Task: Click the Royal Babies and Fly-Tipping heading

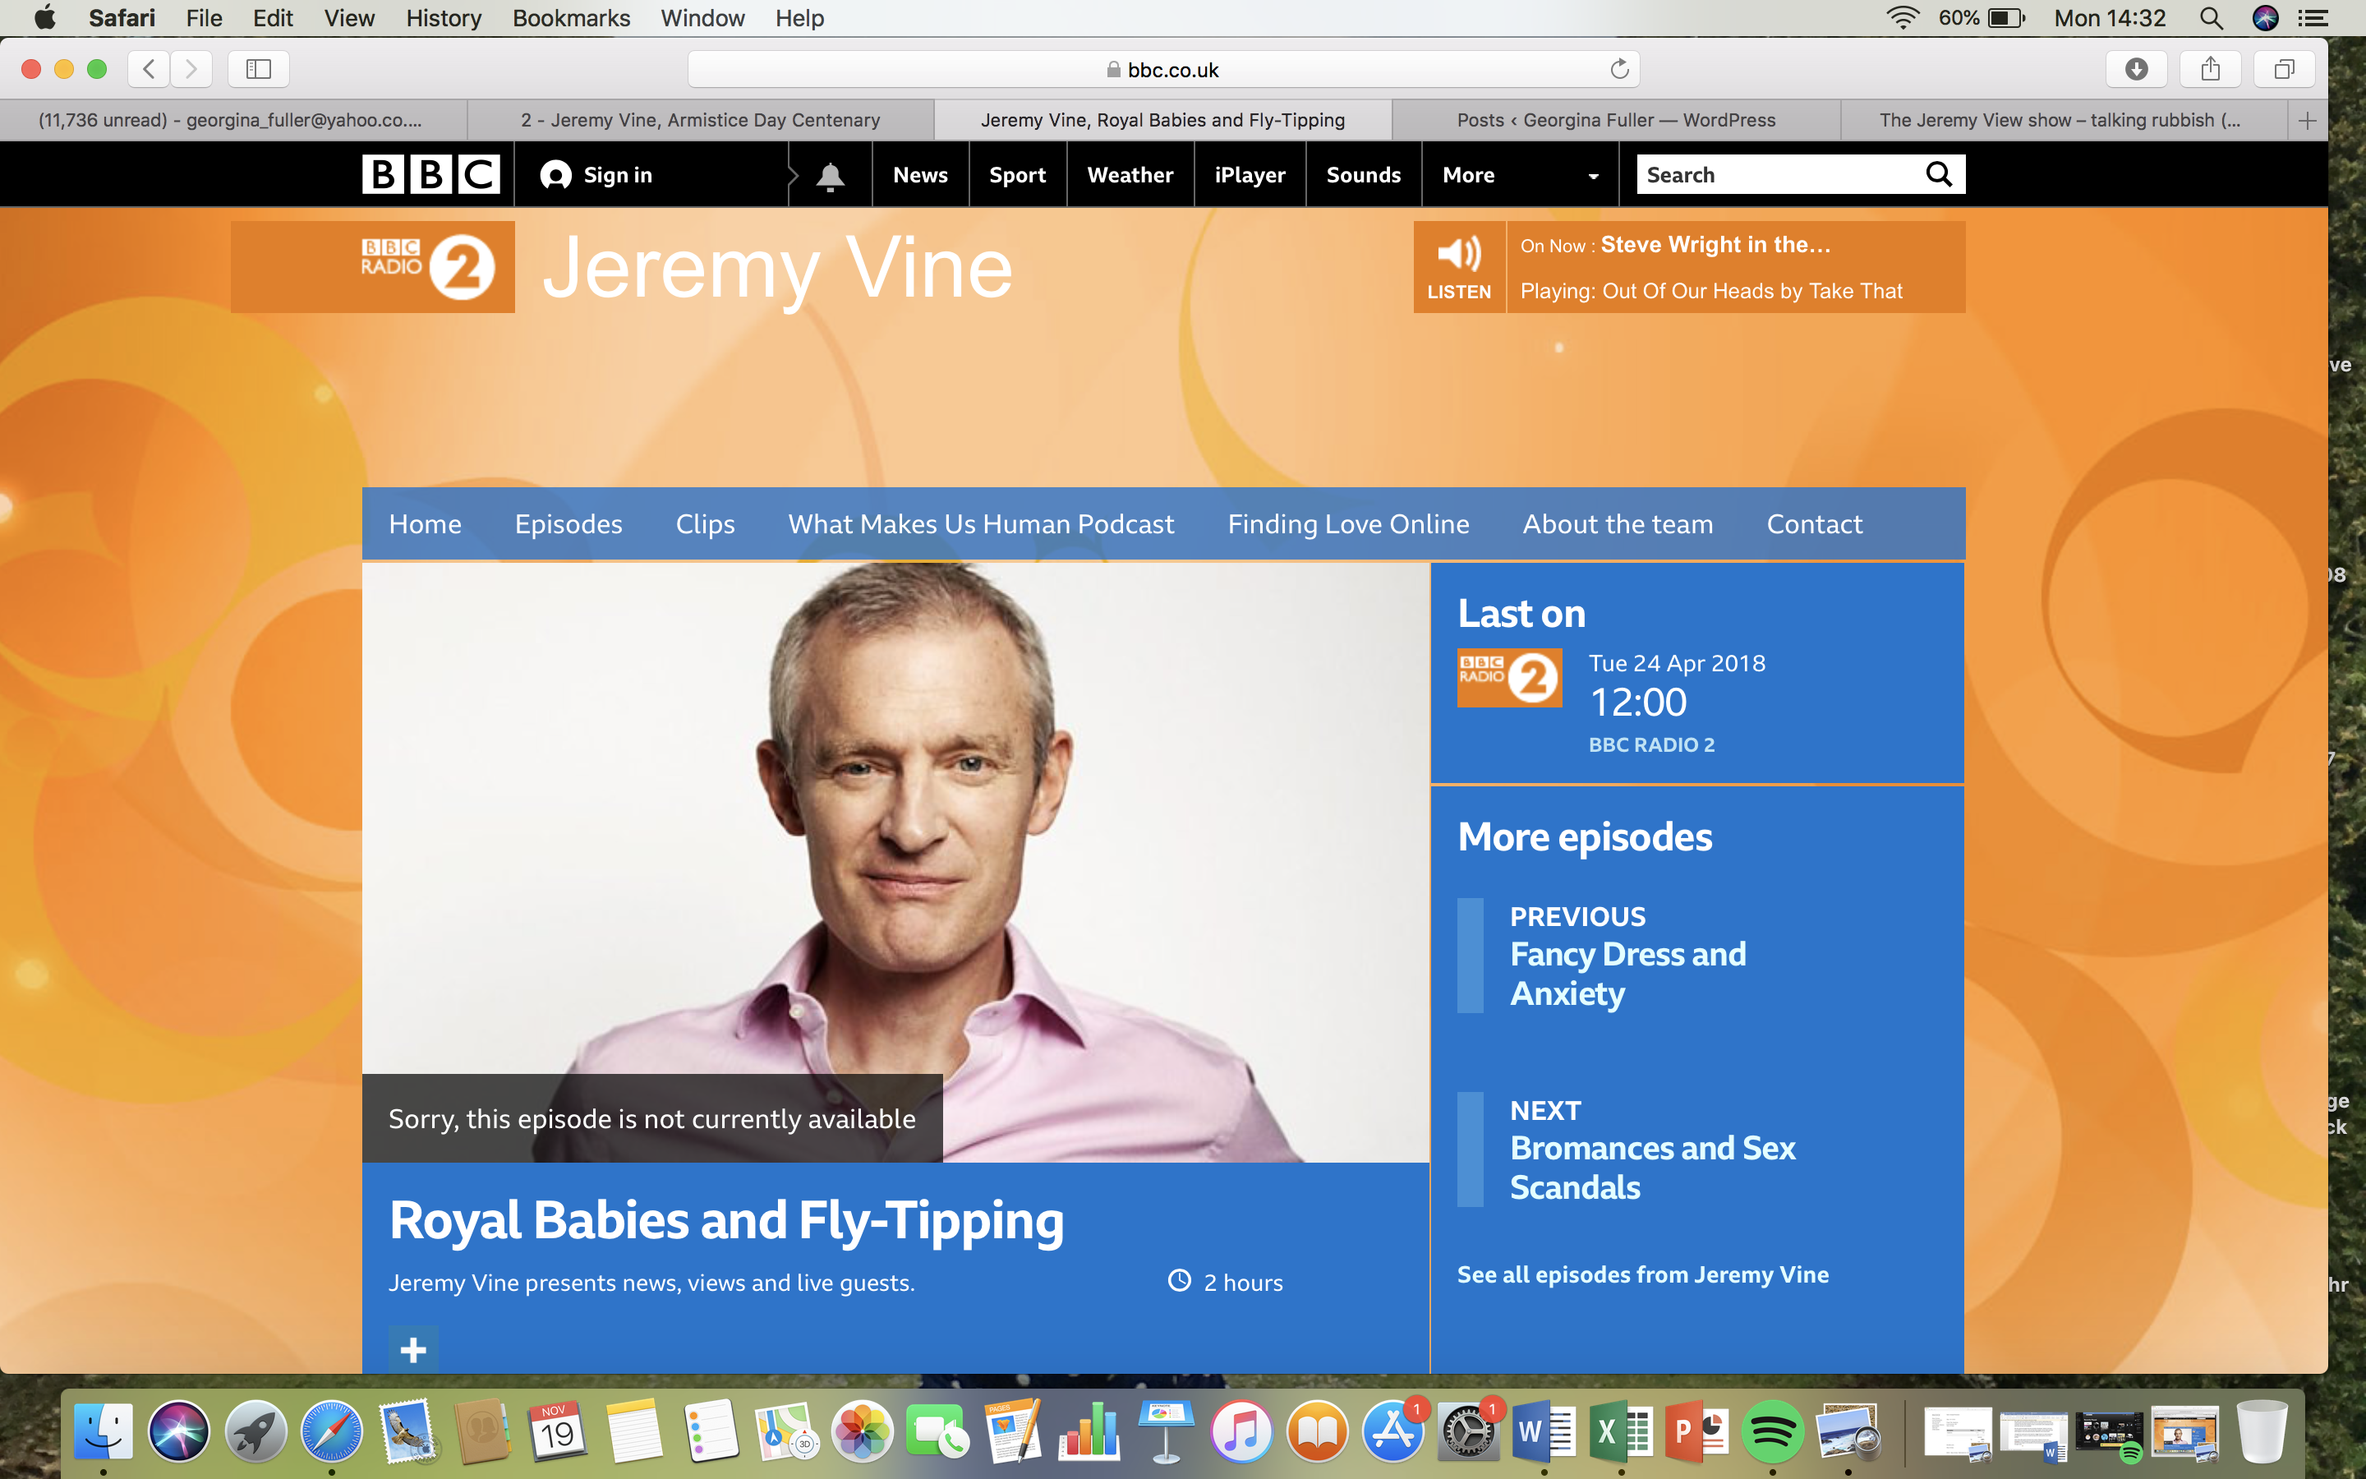Action: tap(726, 1221)
